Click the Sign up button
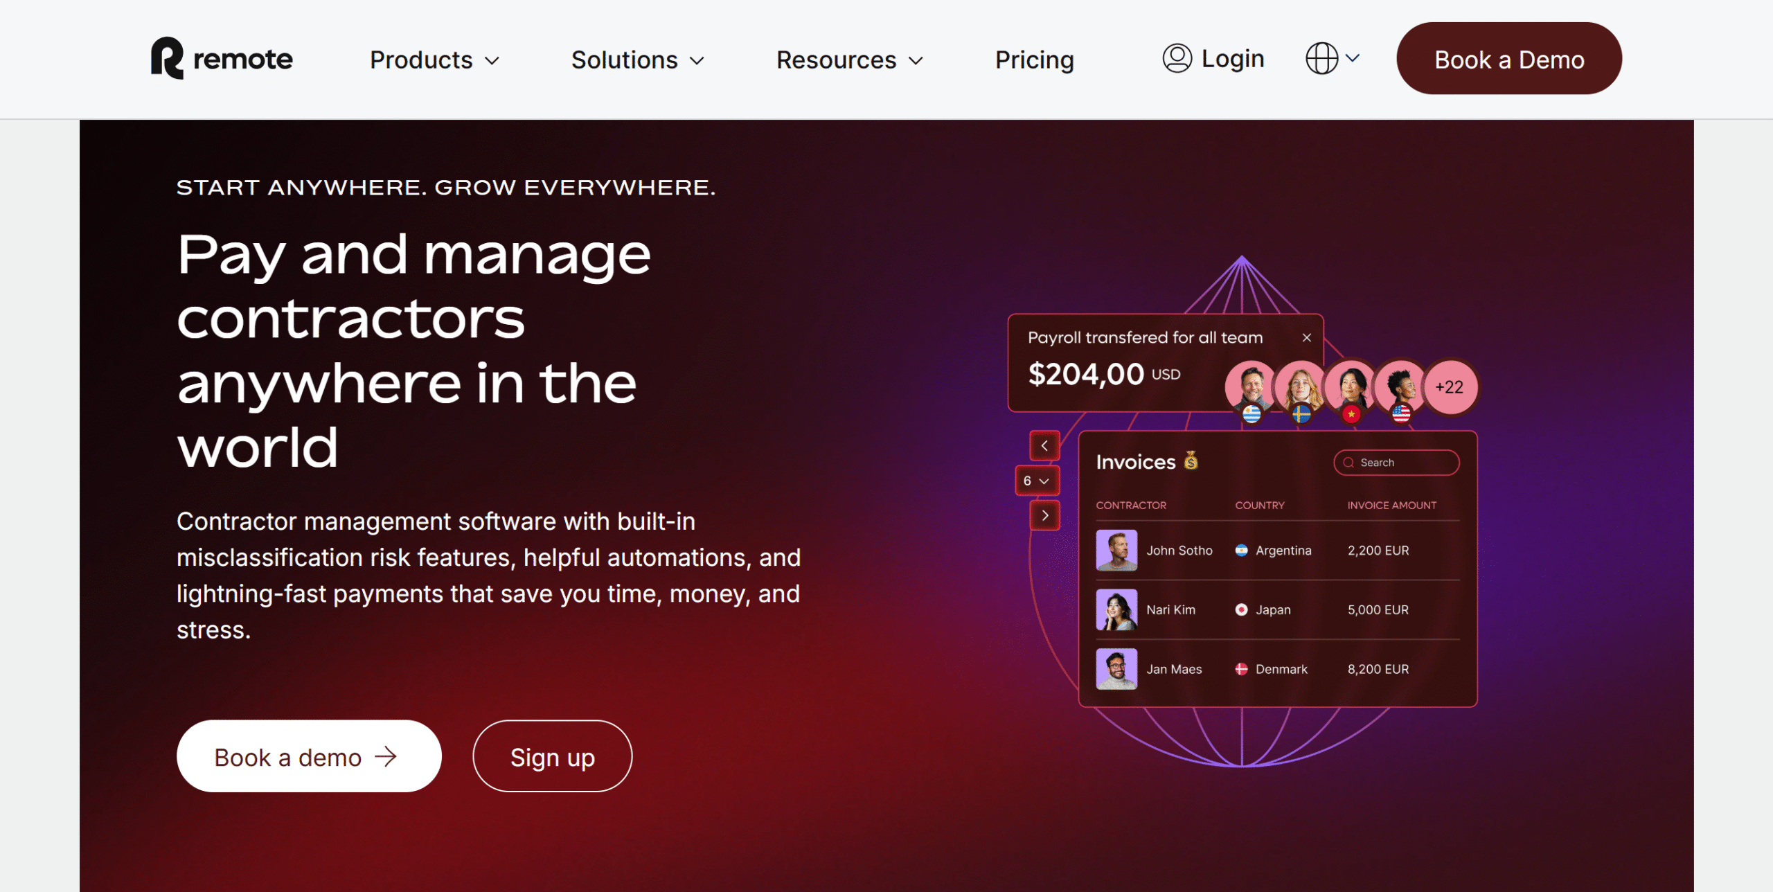Image resolution: width=1773 pixels, height=892 pixels. pyautogui.click(x=552, y=756)
